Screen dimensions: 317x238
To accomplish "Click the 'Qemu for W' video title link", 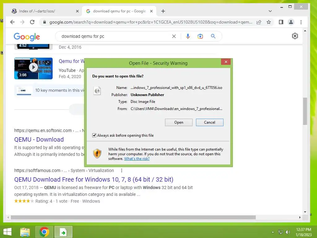I will (72, 61).
